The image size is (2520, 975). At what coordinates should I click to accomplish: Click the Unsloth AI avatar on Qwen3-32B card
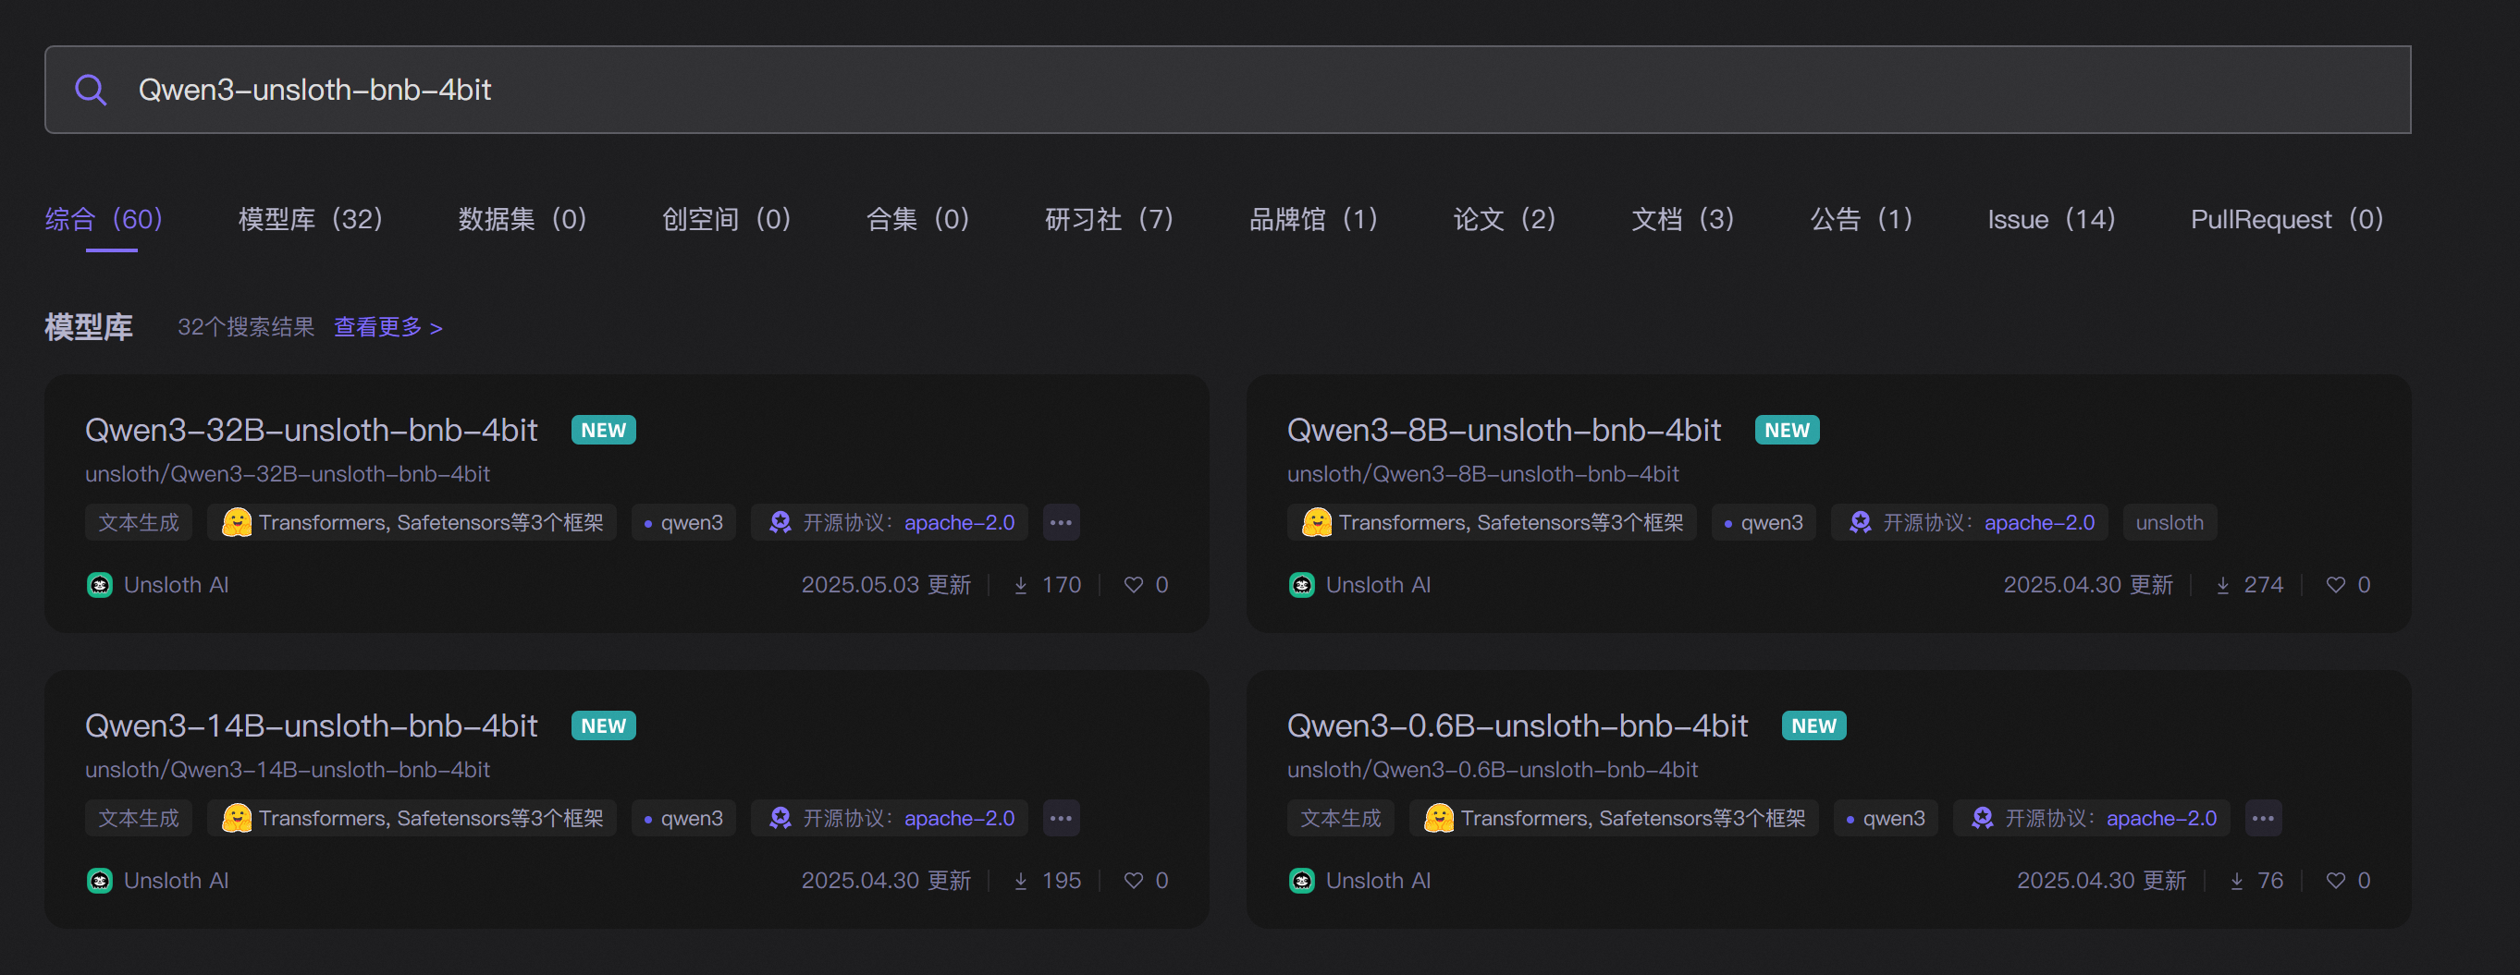point(100,585)
